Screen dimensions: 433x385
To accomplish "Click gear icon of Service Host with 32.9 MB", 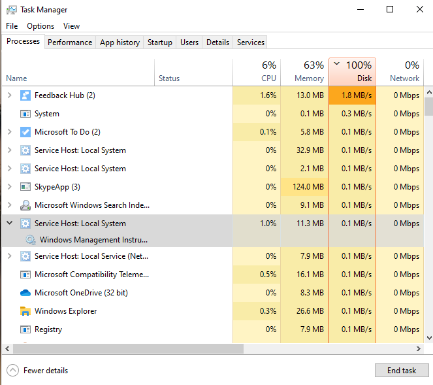I will 25,150.
